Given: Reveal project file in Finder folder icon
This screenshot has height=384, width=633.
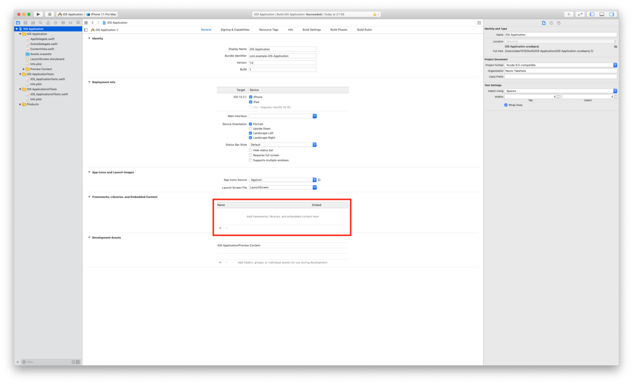Looking at the screenshot, I should click(616, 46).
